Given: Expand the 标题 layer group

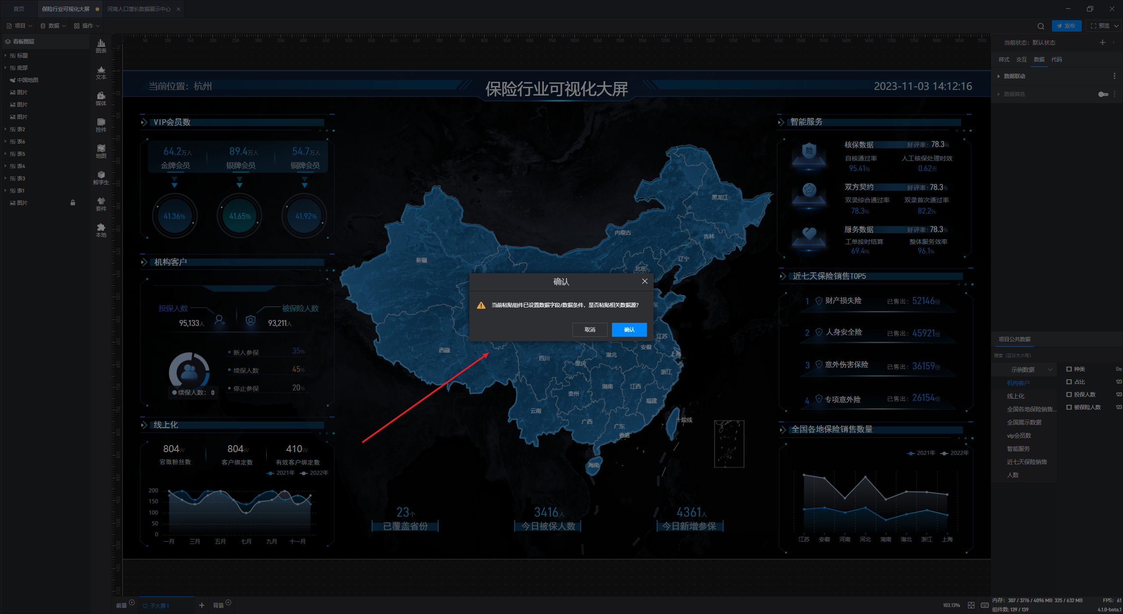Looking at the screenshot, I should 5,55.
